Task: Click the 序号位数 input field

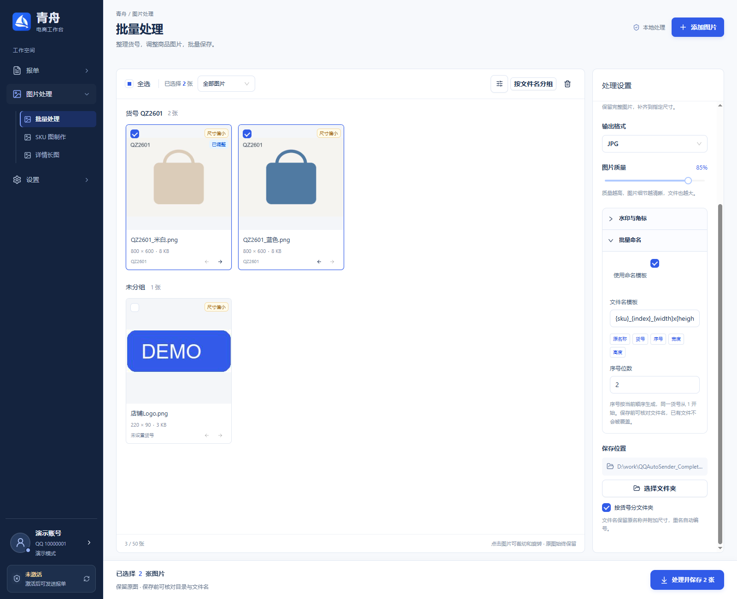Action: pos(655,385)
